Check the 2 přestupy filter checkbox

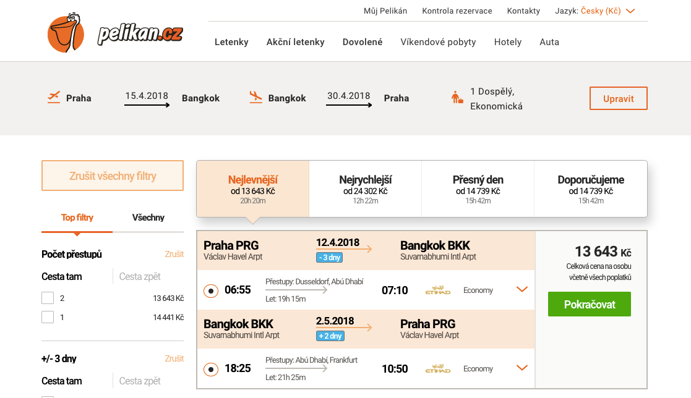pyautogui.click(x=48, y=298)
